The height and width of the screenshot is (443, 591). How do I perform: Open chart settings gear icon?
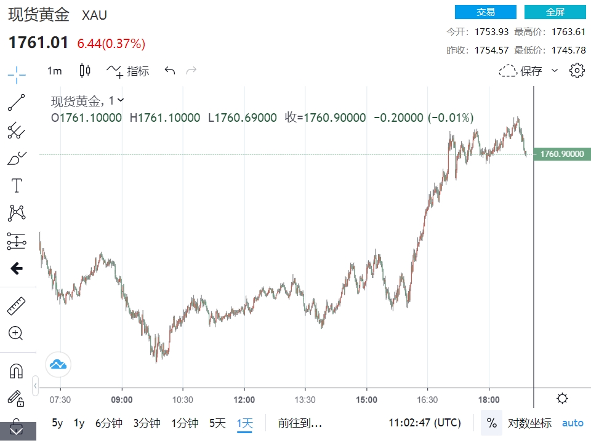pyautogui.click(x=577, y=71)
